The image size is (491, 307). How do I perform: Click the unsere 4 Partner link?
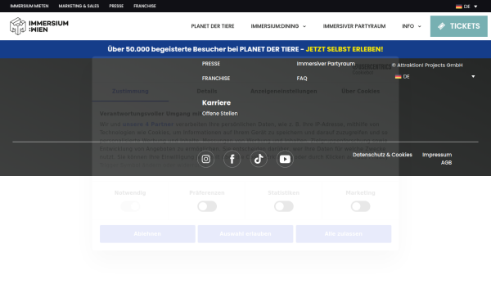tap(148, 124)
